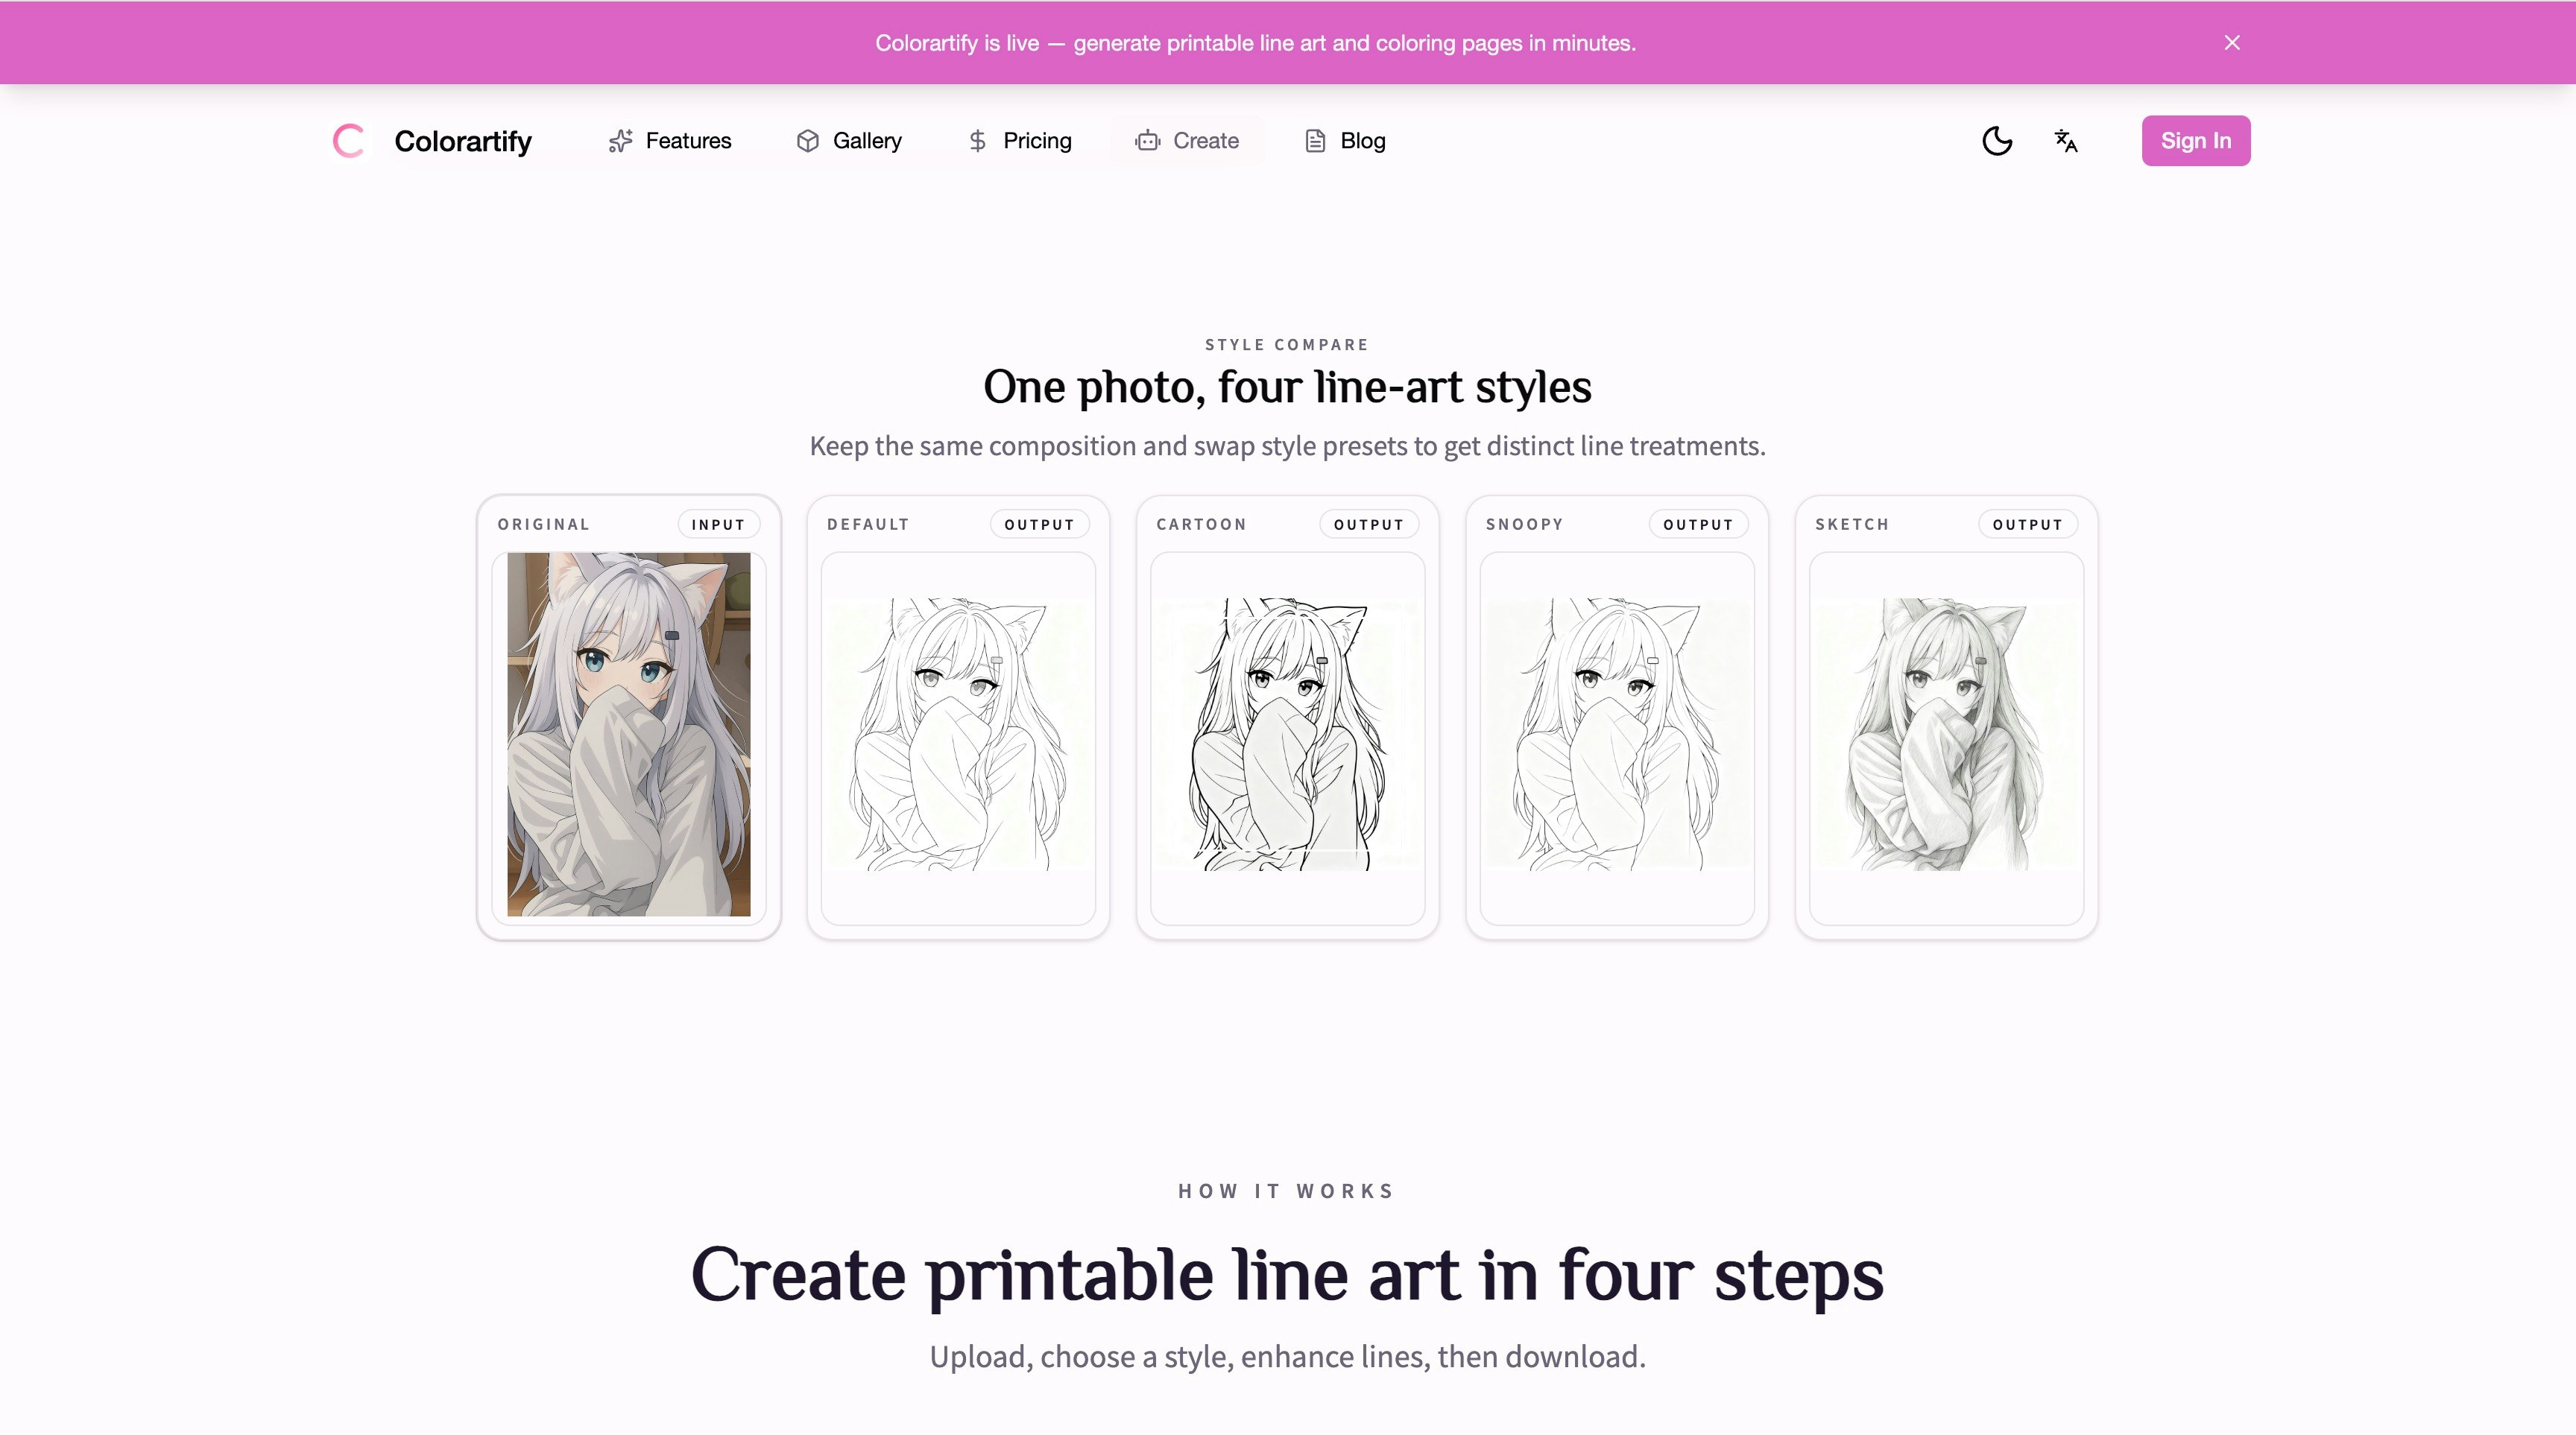
Task: Select the Pricing dollar icon
Action: click(x=977, y=141)
